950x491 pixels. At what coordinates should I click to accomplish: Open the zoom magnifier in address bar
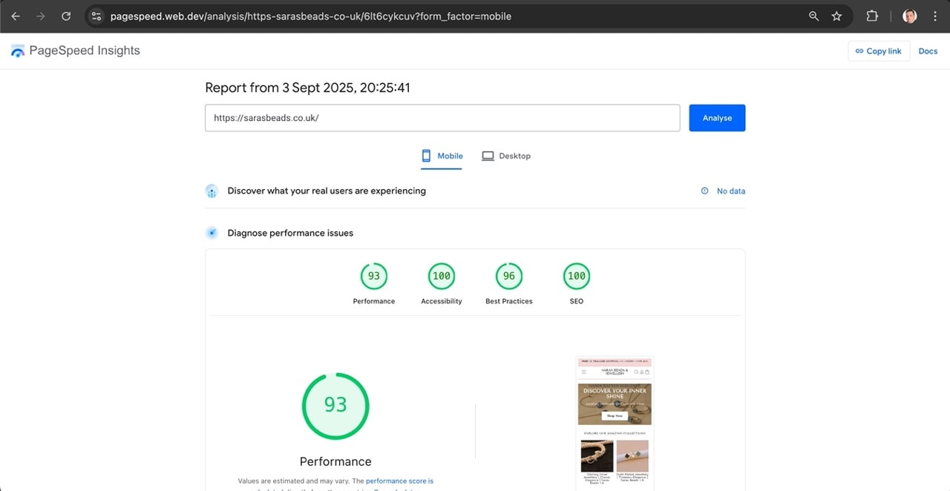pos(814,16)
